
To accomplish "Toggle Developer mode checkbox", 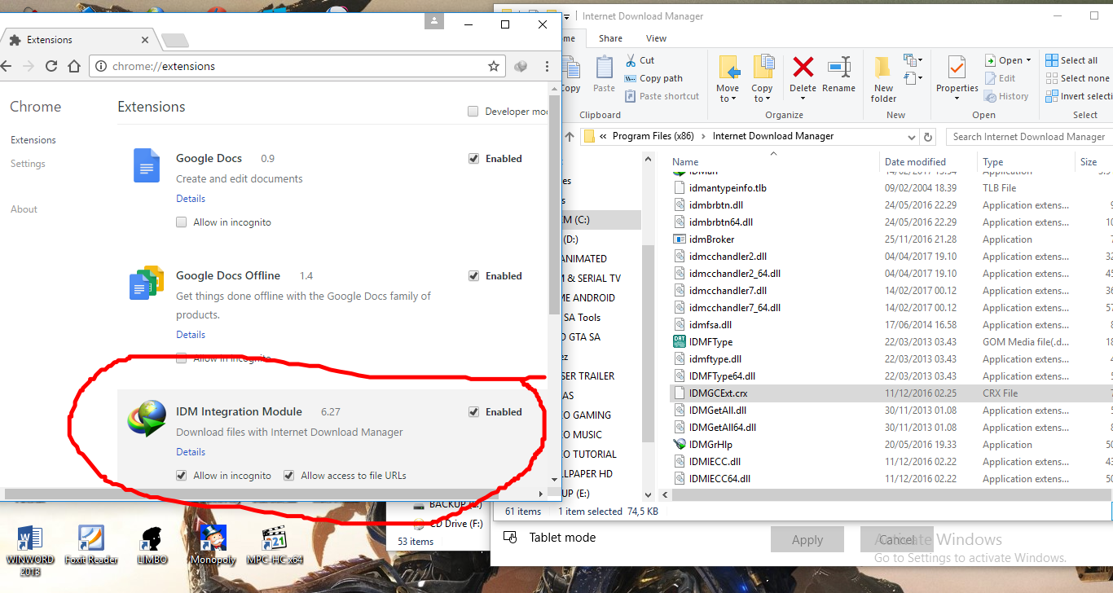I will [x=473, y=112].
